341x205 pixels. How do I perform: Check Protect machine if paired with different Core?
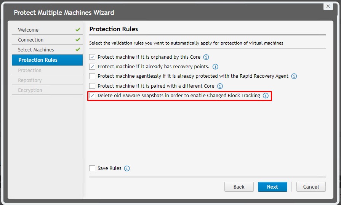click(92, 86)
